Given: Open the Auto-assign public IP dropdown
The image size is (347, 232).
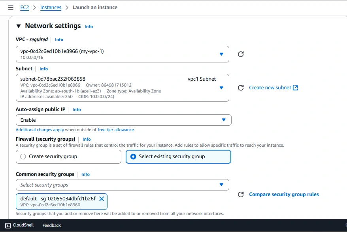Looking at the screenshot, I should point(123,120).
